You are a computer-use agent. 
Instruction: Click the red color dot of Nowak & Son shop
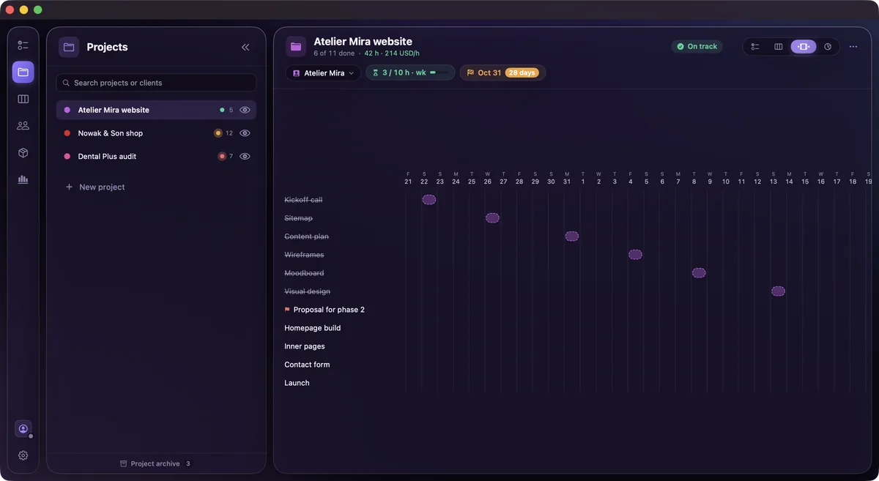(x=67, y=133)
